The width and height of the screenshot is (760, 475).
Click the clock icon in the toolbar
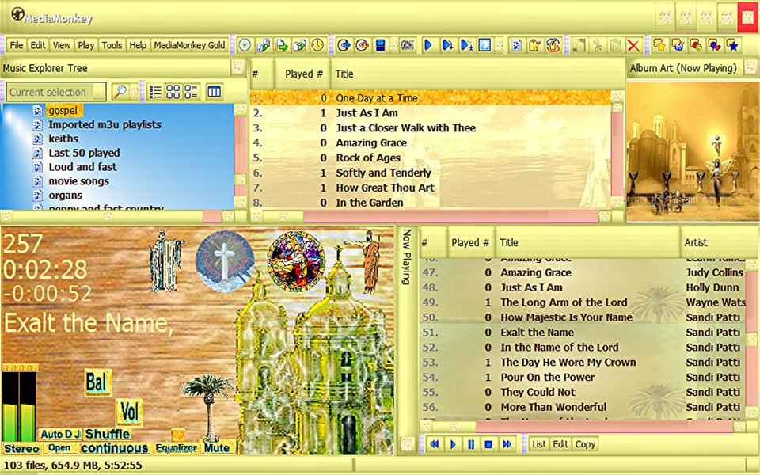coord(317,45)
